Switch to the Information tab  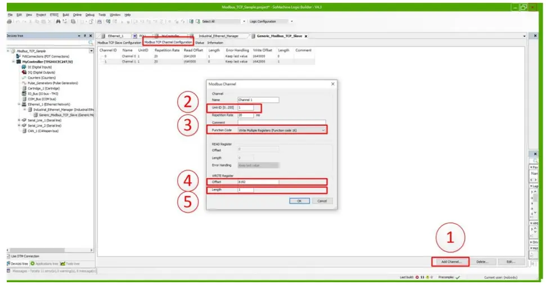(215, 43)
